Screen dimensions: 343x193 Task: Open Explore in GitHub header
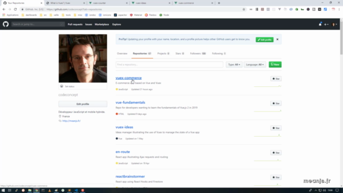pyautogui.click(x=117, y=25)
